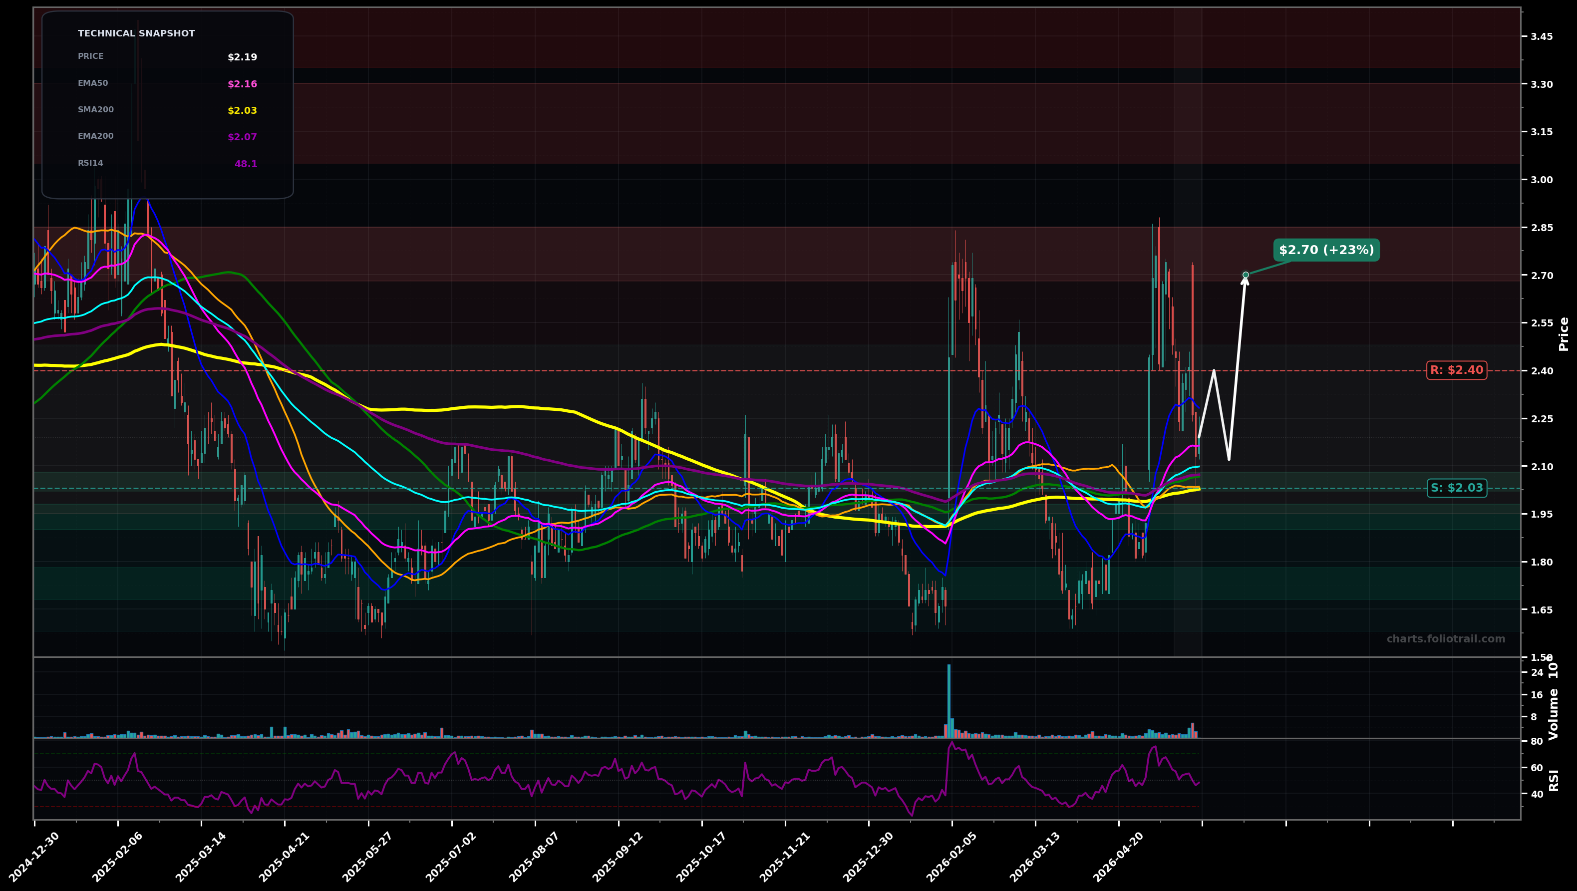Viewport: 1577px width, 891px height.
Task: Click the 2025-09-12 date label
Action: pos(618,857)
